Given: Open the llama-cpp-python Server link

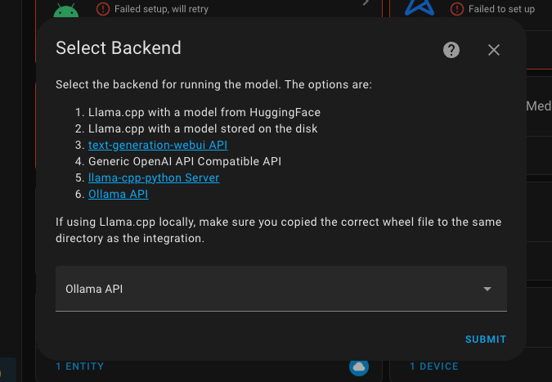Looking at the screenshot, I should [154, 178].
